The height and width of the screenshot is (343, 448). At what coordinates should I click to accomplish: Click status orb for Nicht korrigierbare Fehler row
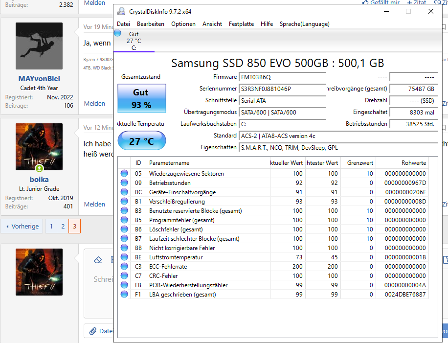pos(124,248)
